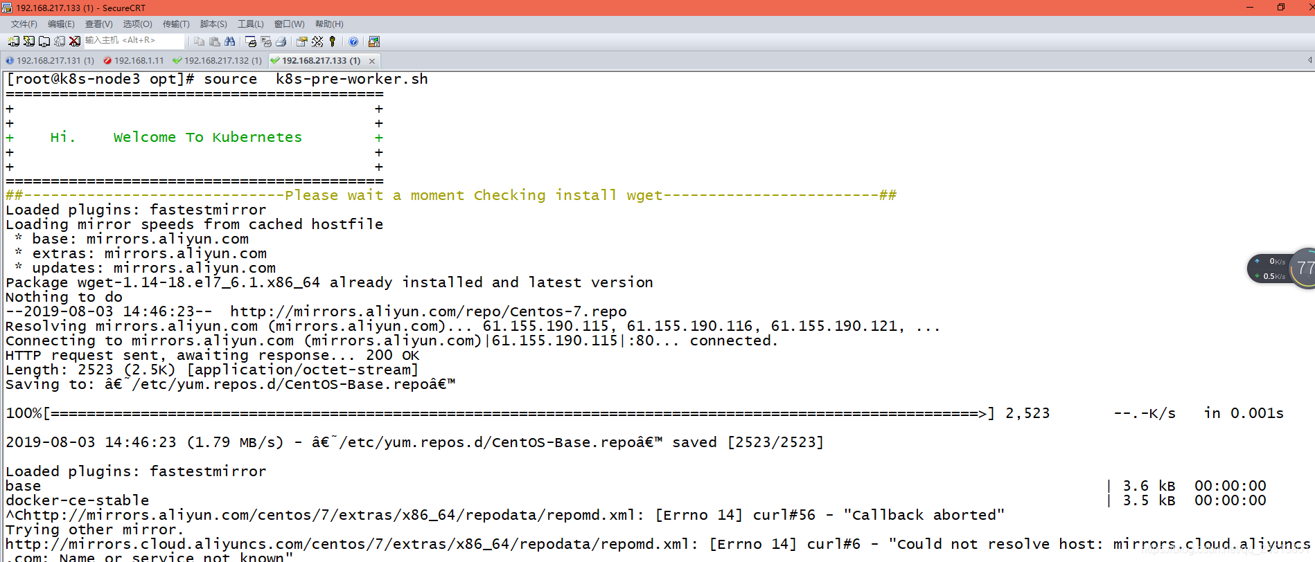Viewport: 1315px width, 562px height.
Task: Click the Print Selection icon
Action: (x=266, y=42)
